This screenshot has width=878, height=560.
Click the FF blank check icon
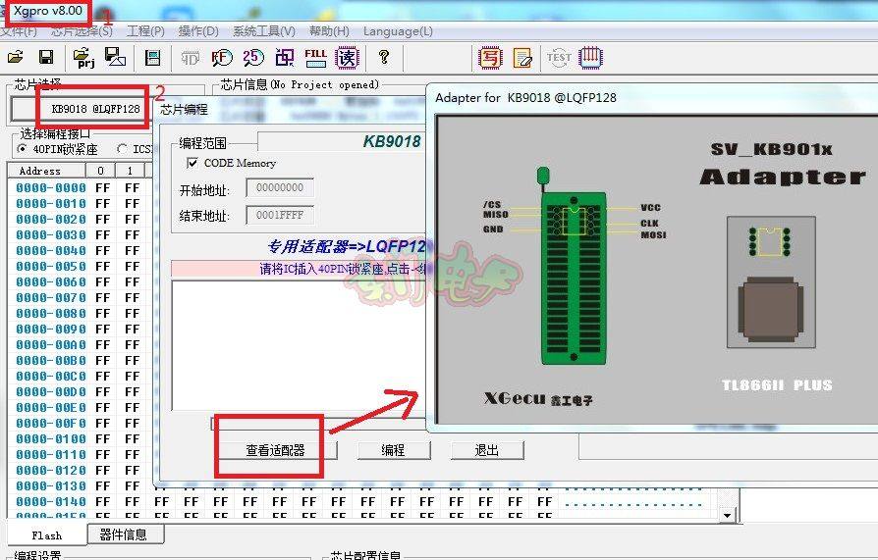222,57
